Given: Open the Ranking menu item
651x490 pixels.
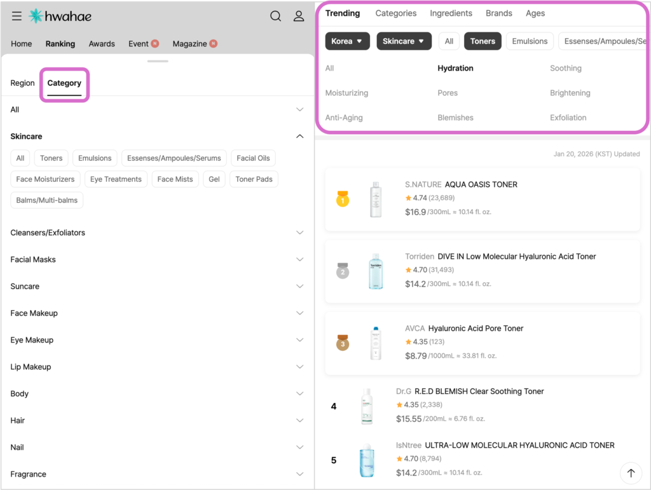Looking at the screenshot, I should tap(60, 44).
